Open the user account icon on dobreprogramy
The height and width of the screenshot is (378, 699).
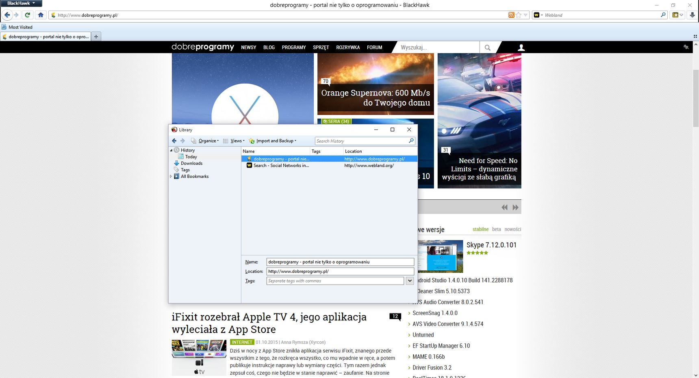tap(521, 48)
